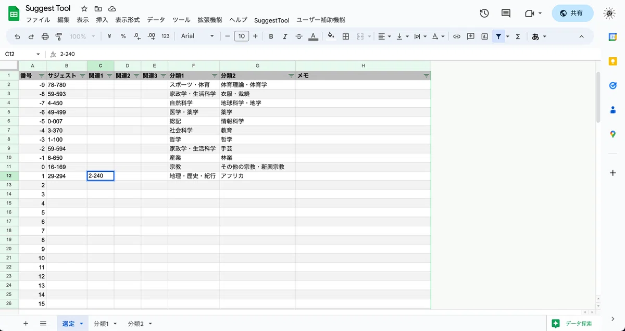This screenshot has height=331, width=625.
Task: Insert a chart using the chart icon
Action: click(x=485, y=36)
